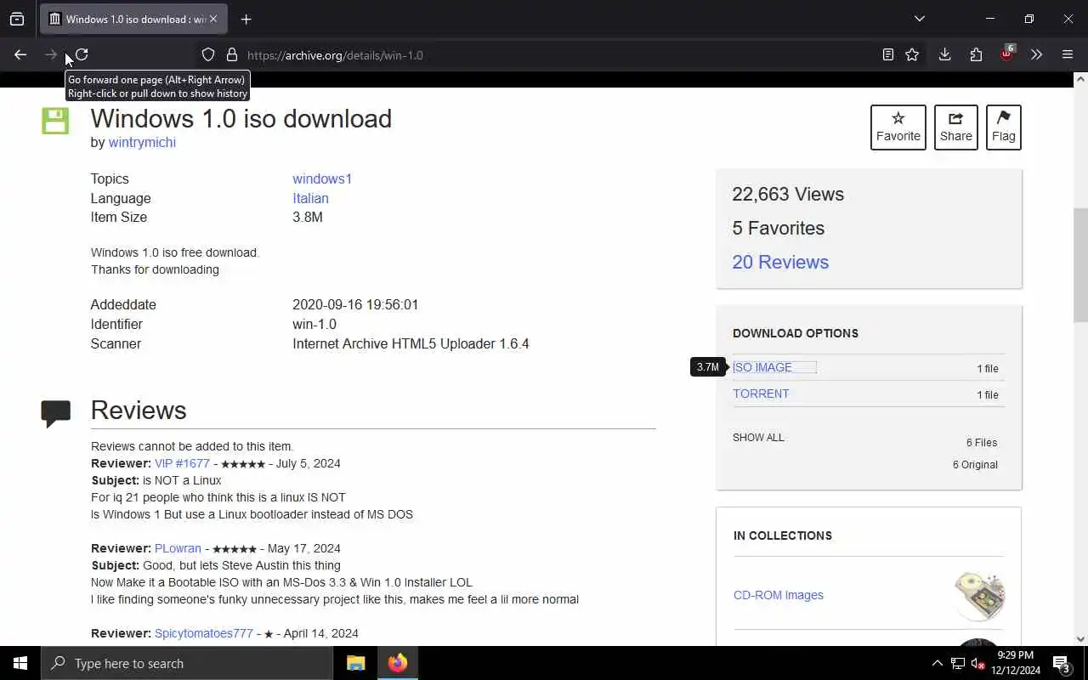Go back one page in Firefox
Image resolution: width=1088 pixels, height=680 pixels.
pos(20,55)
